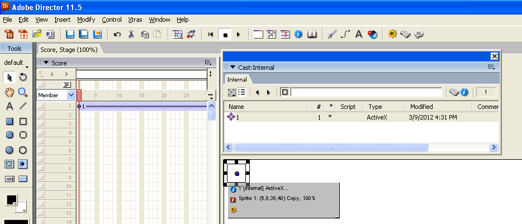
Task: Open the Text window A icon
Action: point(359,34)
